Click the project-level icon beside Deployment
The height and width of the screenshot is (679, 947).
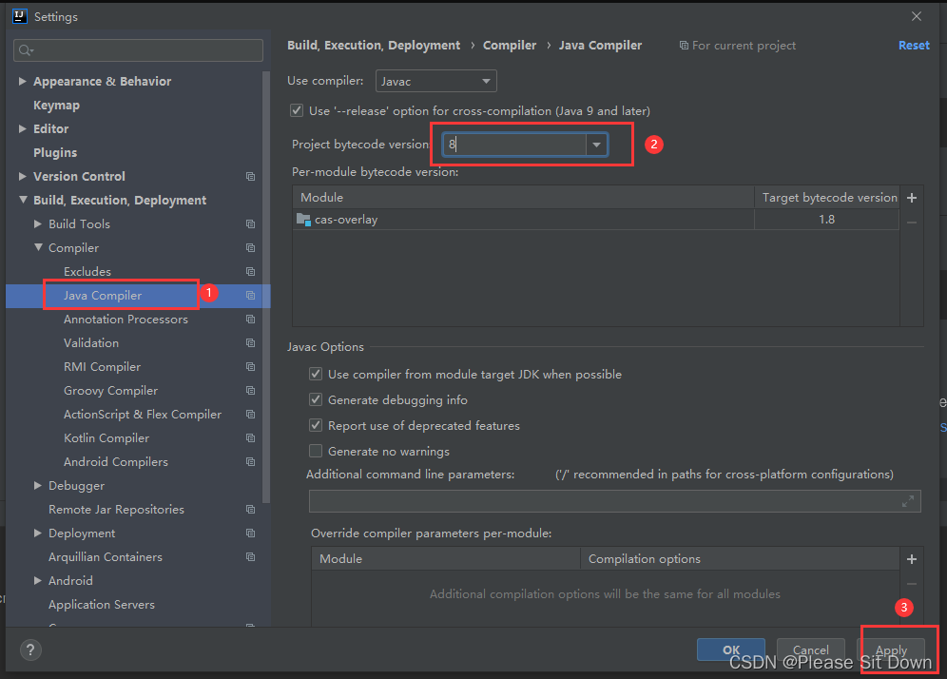[251, 533]
